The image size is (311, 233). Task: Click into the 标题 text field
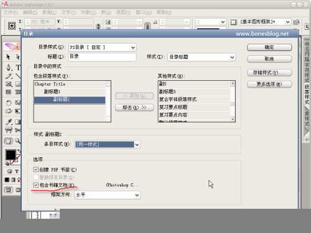[x=103, y=57]
